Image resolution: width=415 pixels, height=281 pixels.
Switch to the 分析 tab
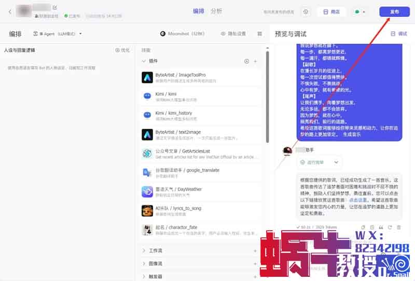point(216,11)
